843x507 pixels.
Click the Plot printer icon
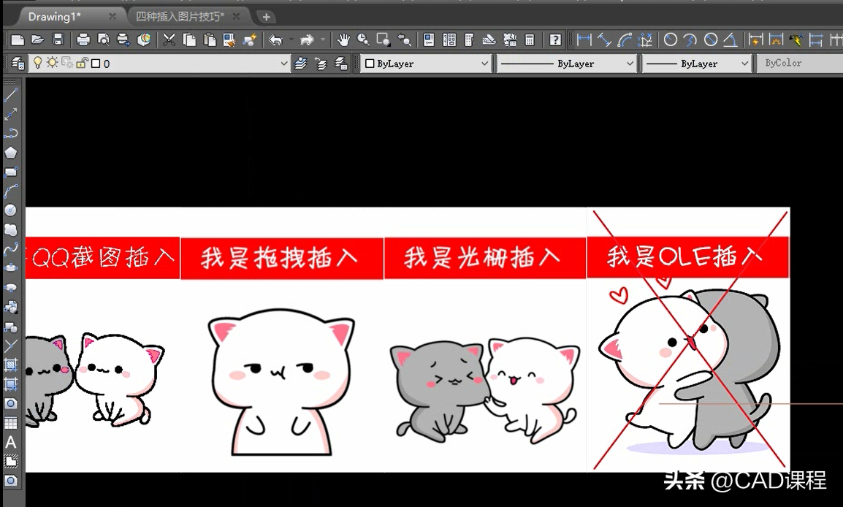pyautogui.click(x=83, y=39)
